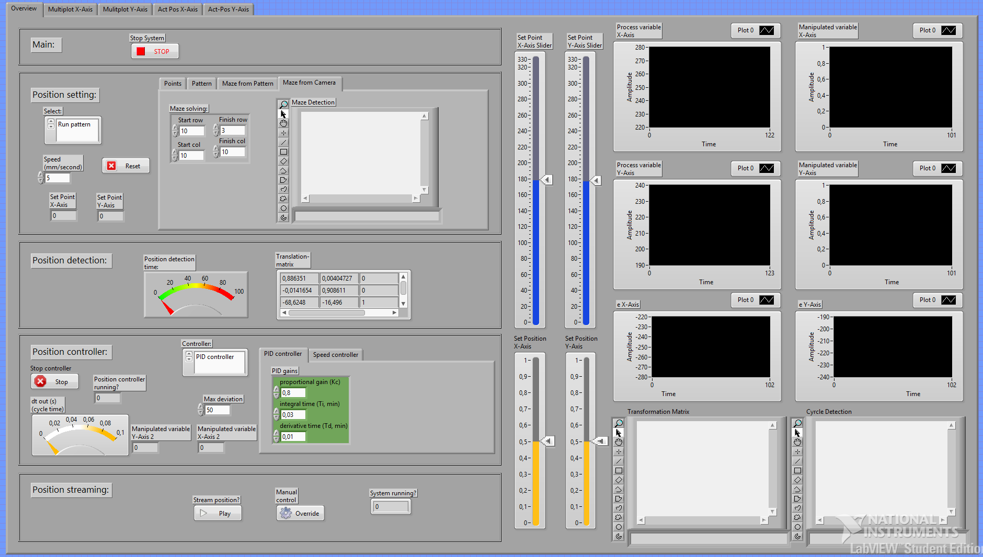Image resolution: width=983 pixels, height=557 pixels.
Task: Switch to the Pattern tab
Action: pyautogui.click(x=201, y=84)
